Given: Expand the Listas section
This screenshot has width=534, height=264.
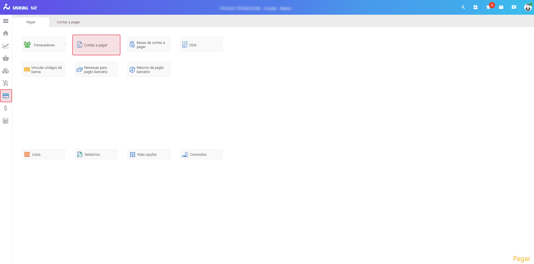Looking at the screenshot, I should [43, 154].
